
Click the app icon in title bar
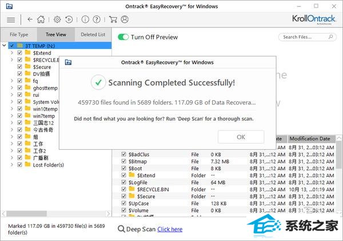coord(9,6)
